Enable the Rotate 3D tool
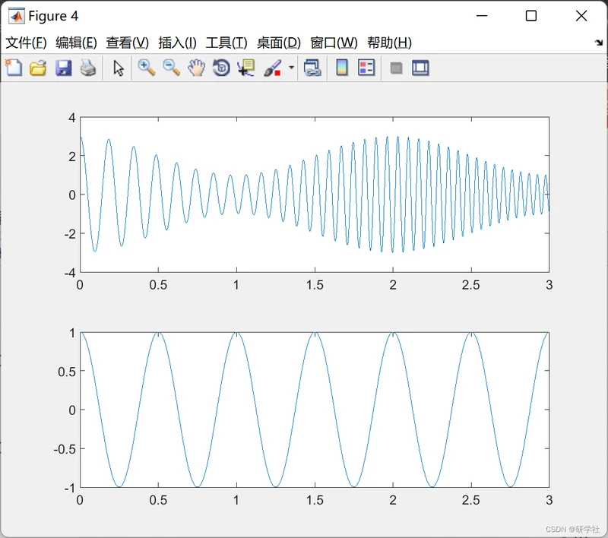Image resolution: width=608 pixels, height=538 pixels. click(221, 68)
